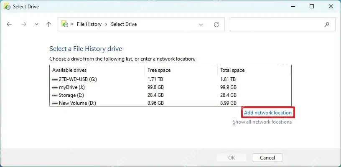341x167 pixels.
Task: Click Show all network locations link
Action: point(262,122)
